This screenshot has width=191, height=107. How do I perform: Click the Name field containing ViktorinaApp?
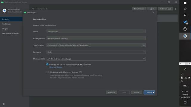(96, 32)
